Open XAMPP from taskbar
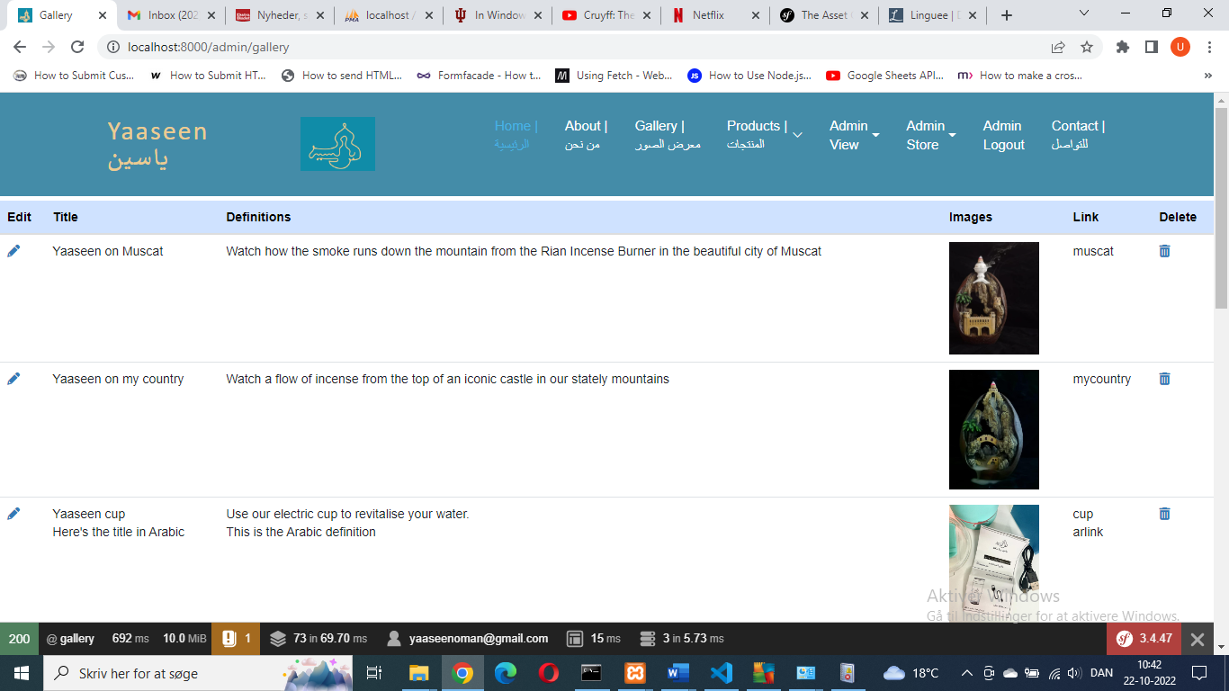The image size is (1229, 691). [634, 673]
